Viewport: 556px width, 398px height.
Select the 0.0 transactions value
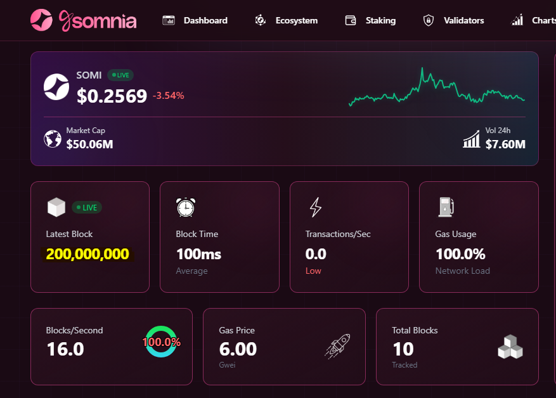[x=316, y=254]
